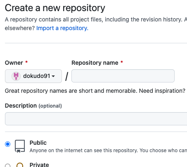
Task: Click the Public repository book icon
Action: click(20, 146)
